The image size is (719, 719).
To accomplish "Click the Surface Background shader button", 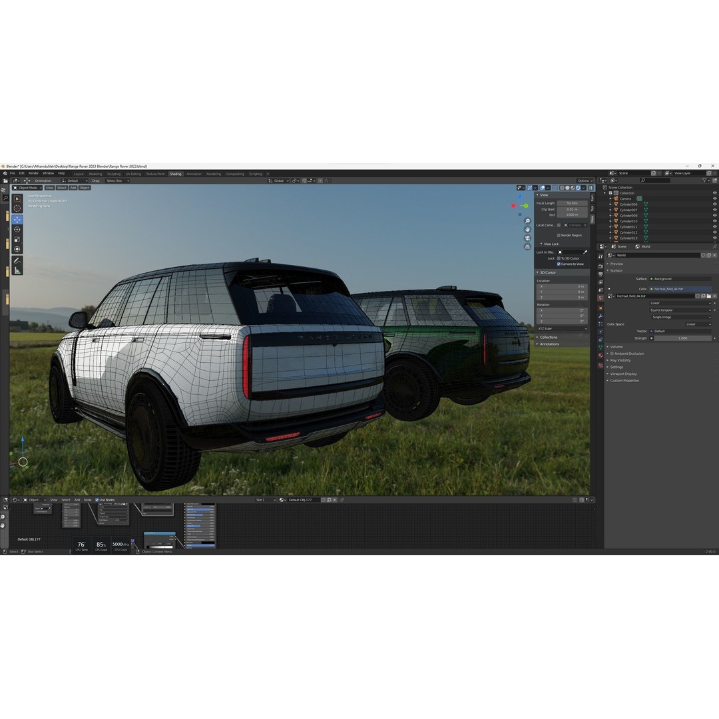I will 680,279.
